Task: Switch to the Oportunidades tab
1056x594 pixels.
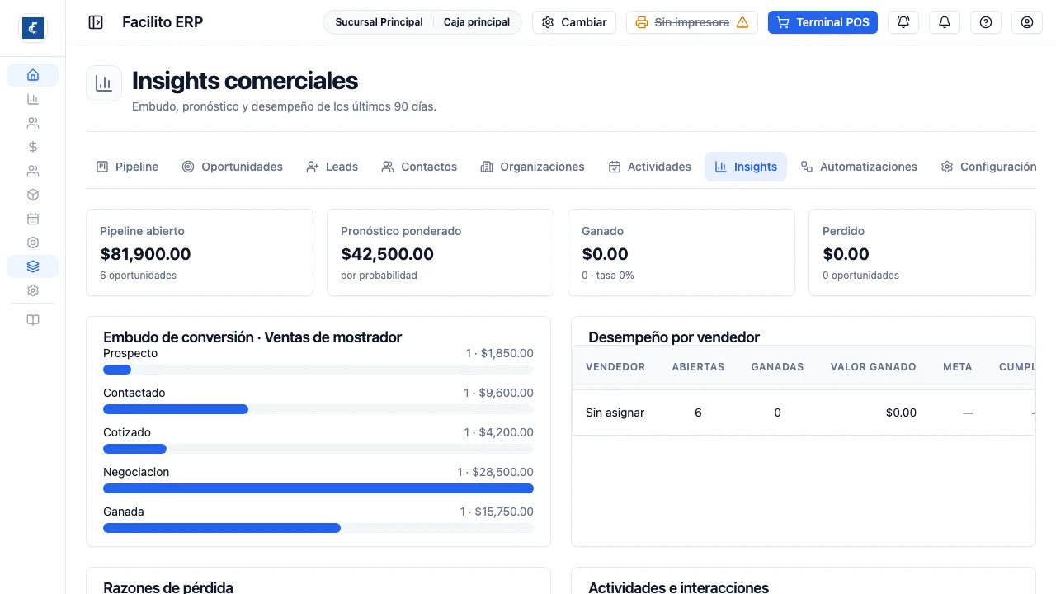Action: (x=232, y=167)
